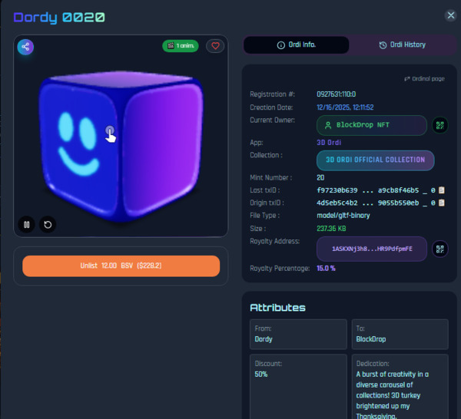Click the BlockDrop NFT owner button
This screenshot has height=419, width=461.
(x=372, y=125)
